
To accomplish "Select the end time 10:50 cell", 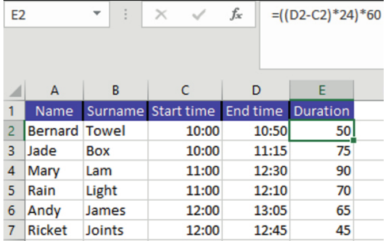I will [x=256, y=131].
